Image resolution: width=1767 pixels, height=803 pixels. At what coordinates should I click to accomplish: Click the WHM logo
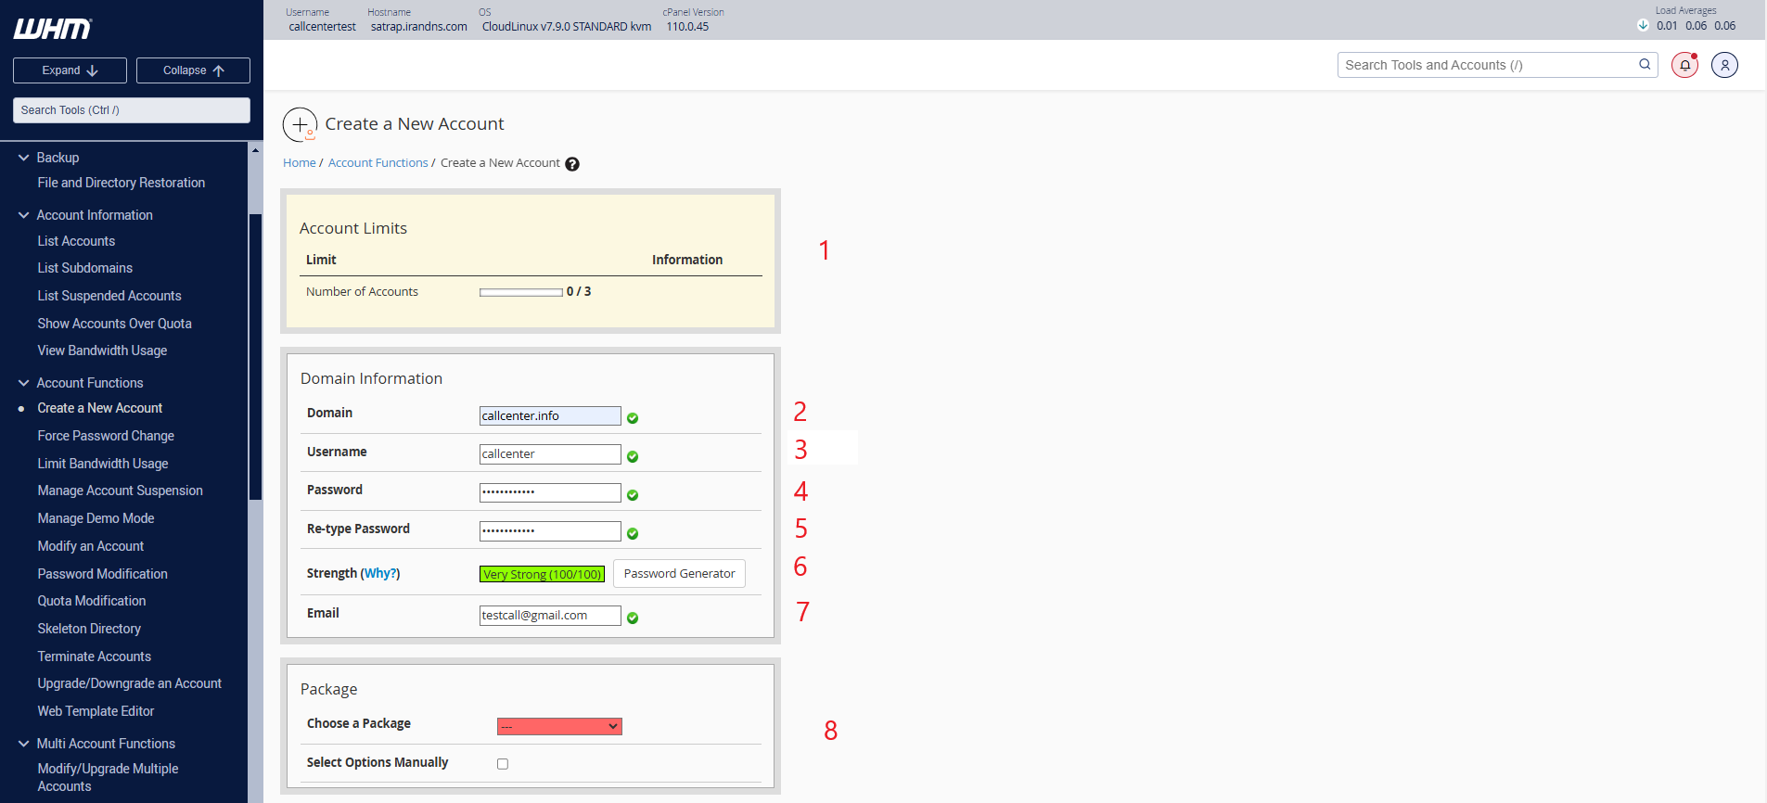53,29
